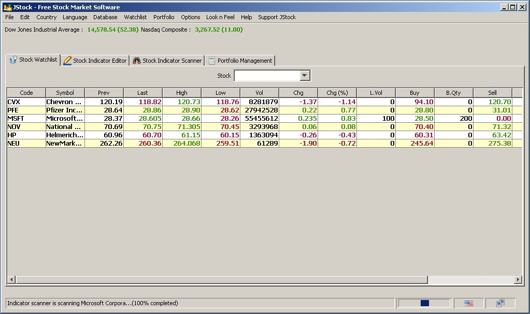530x314 pixels.
Task: Click the Chevron symbol cell
Action: 65,102
